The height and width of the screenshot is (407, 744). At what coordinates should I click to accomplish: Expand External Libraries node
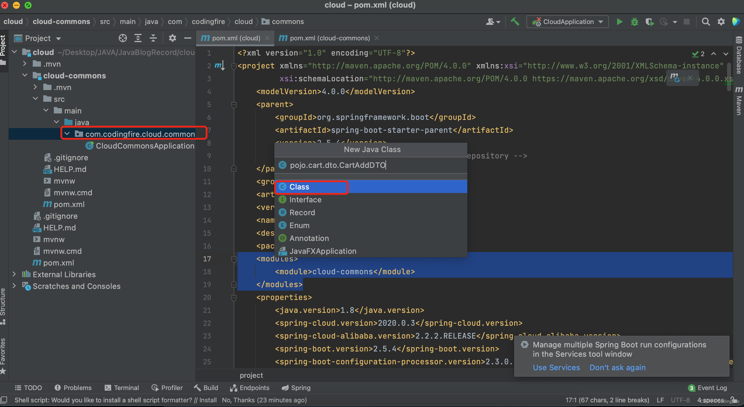(x=14, y=274)
